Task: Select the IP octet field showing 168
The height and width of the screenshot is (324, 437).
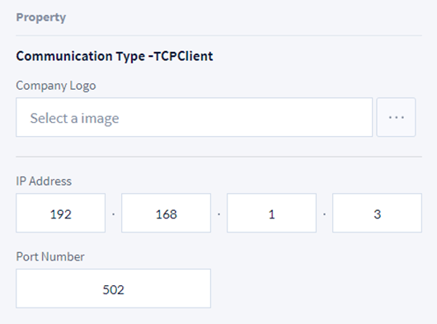Action: click(x=166, y=213)
